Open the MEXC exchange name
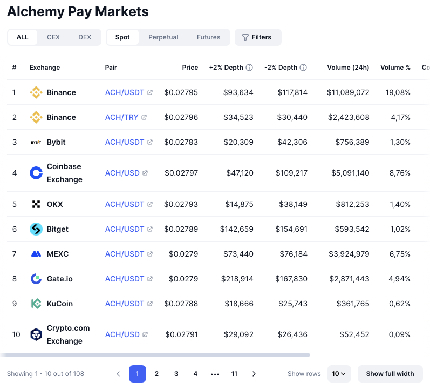This screenshot has width=430, height=389. tap(58, 254)
